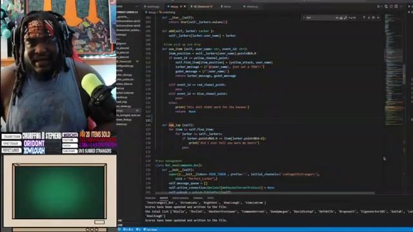
Task: Click the 'def run_lap (self):' line
Action: tap(178, 125)
